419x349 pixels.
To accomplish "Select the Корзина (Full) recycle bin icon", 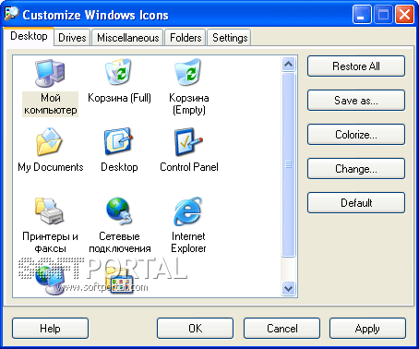I will [x=119, y=72].
